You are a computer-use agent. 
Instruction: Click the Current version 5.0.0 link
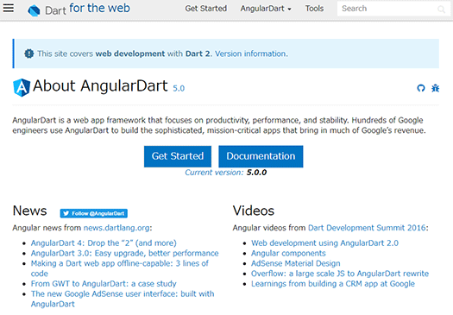225,173
